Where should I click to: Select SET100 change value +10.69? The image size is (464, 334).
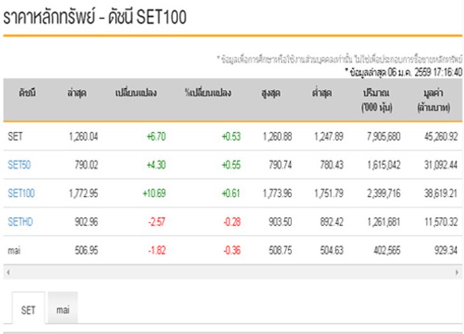tap(154, 193)
